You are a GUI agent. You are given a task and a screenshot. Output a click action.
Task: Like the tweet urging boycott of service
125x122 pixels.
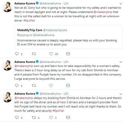pyautogui.click(x=51, y=85)
